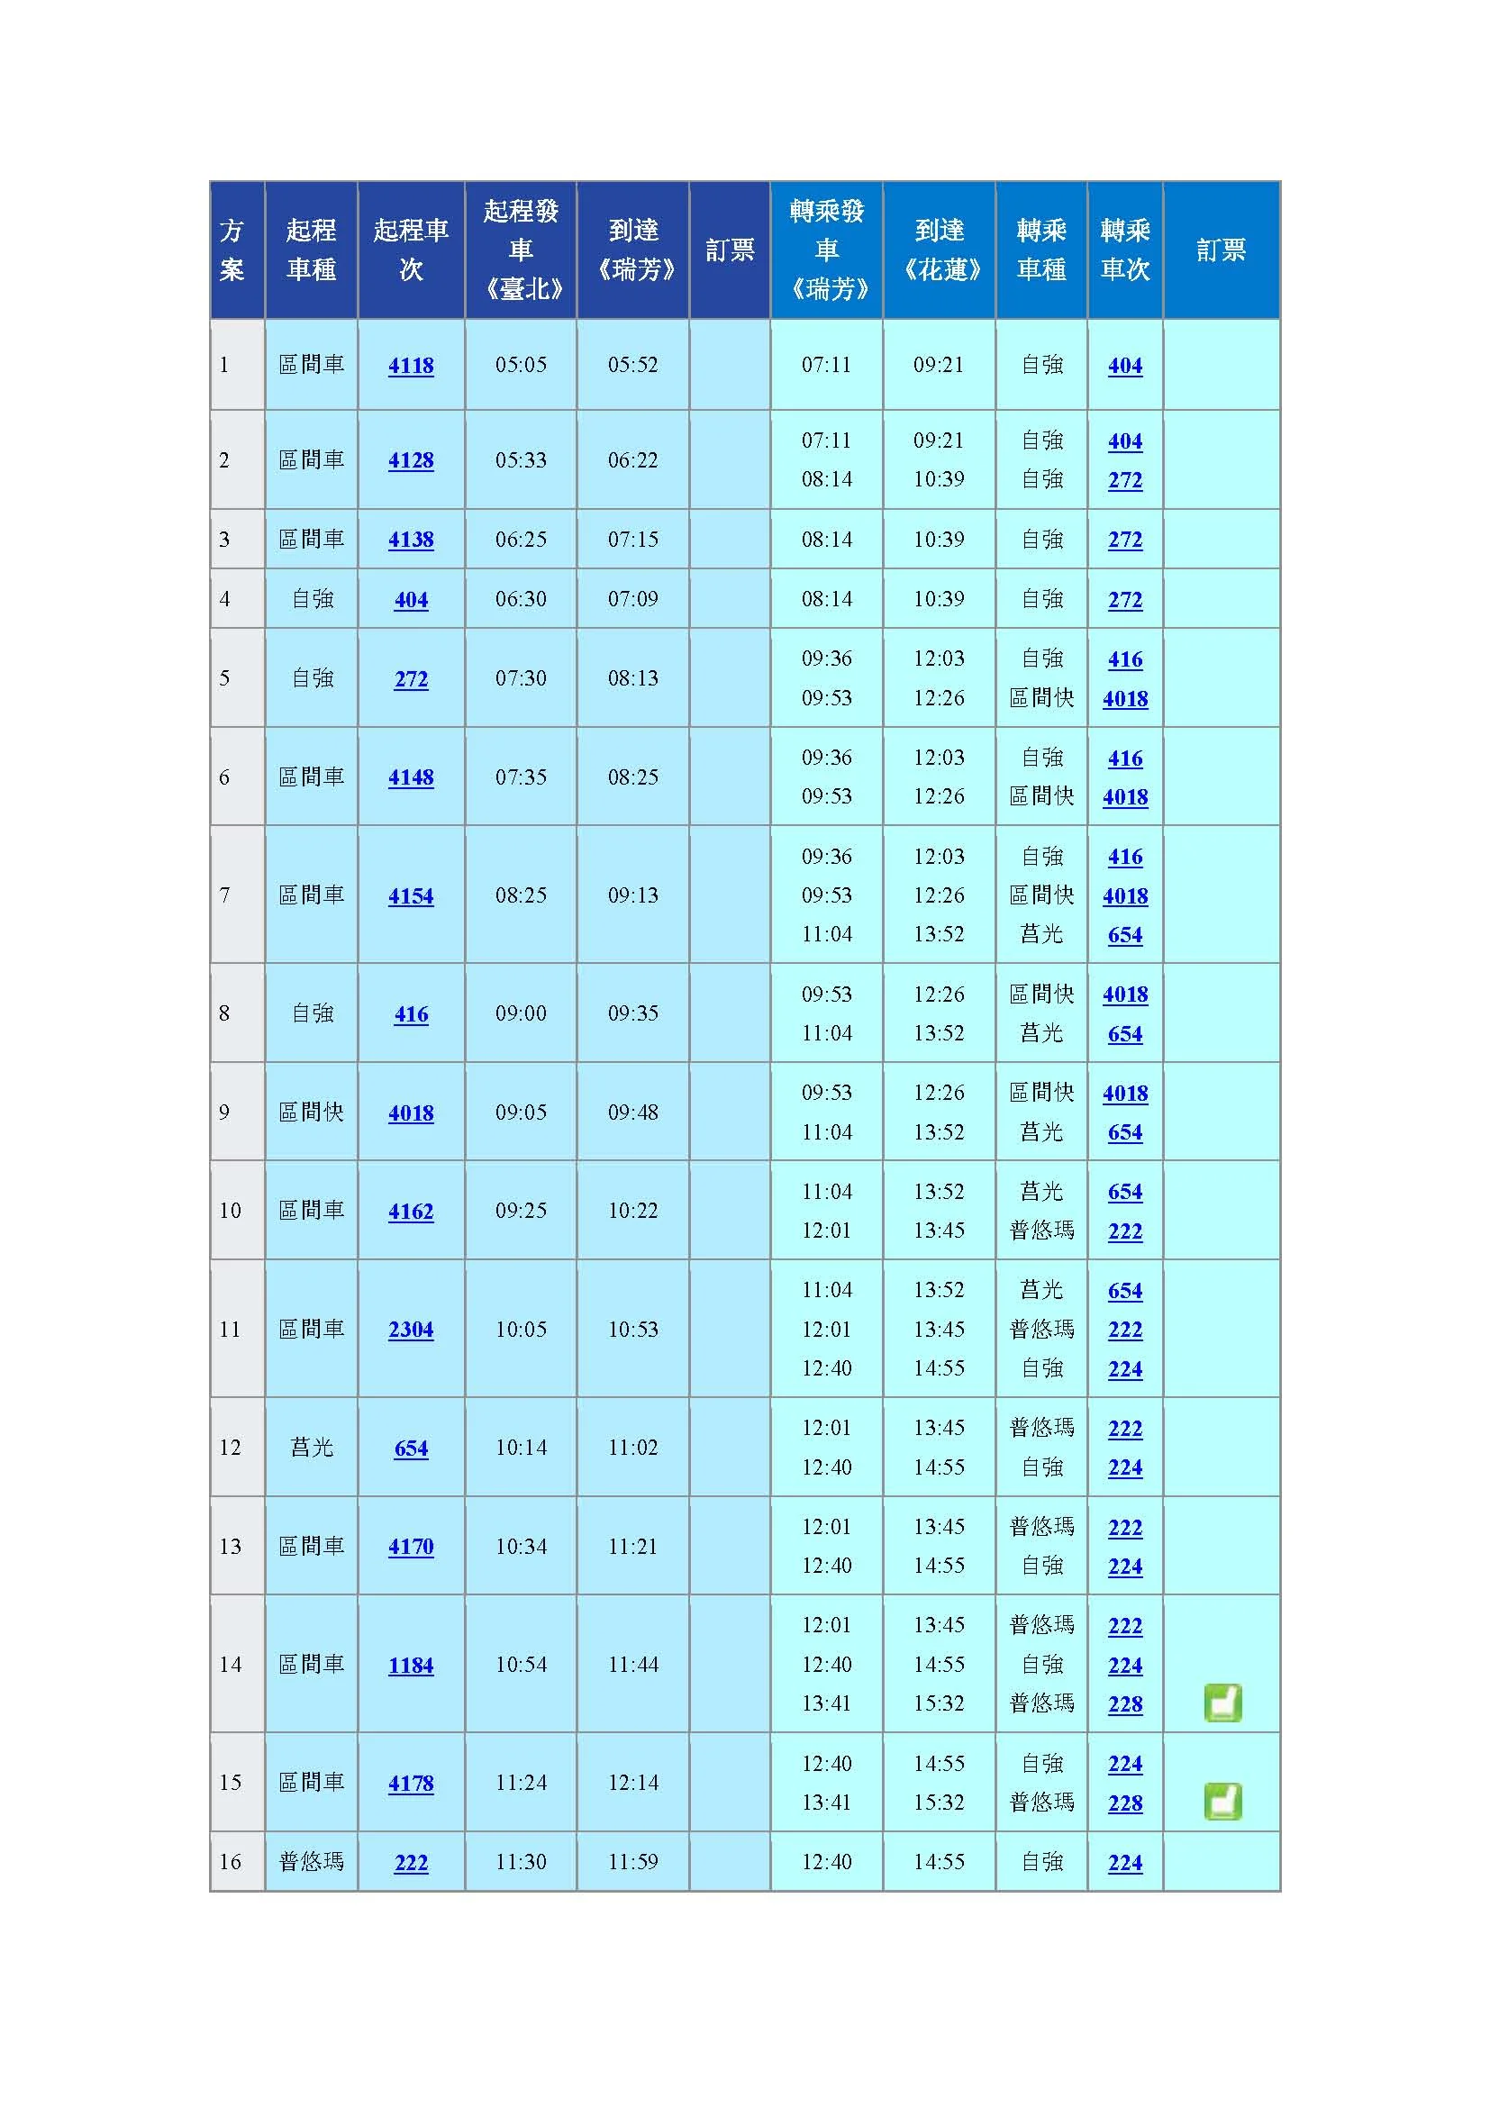Open train 272 link in option 5
This screenshot has width=1490, height=2107.
click(412, 680)
